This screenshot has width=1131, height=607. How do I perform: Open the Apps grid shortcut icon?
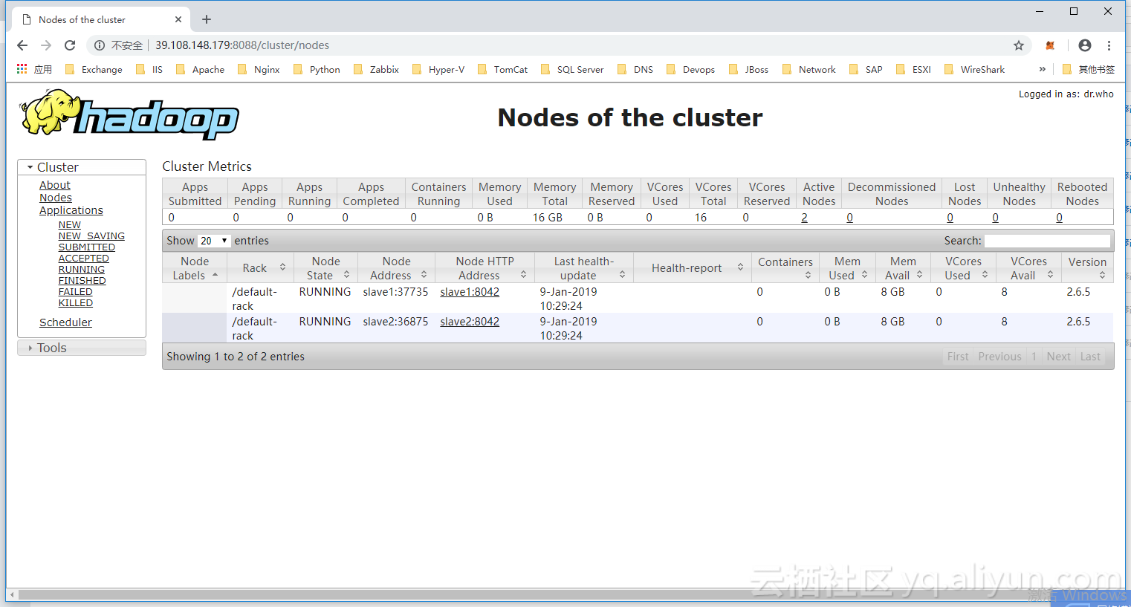click(x=22, y=69)
